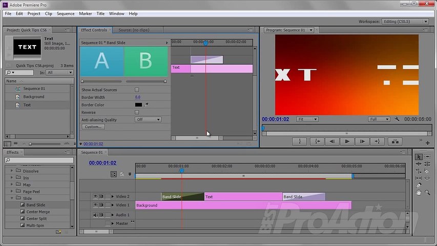
Task: Open the Project panel In: All dropdown
Action: point(59,72)
